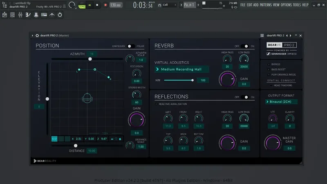Click the reverb Size slider handle
The width and height of the screenshot is (327, 184).
(193, 80)
